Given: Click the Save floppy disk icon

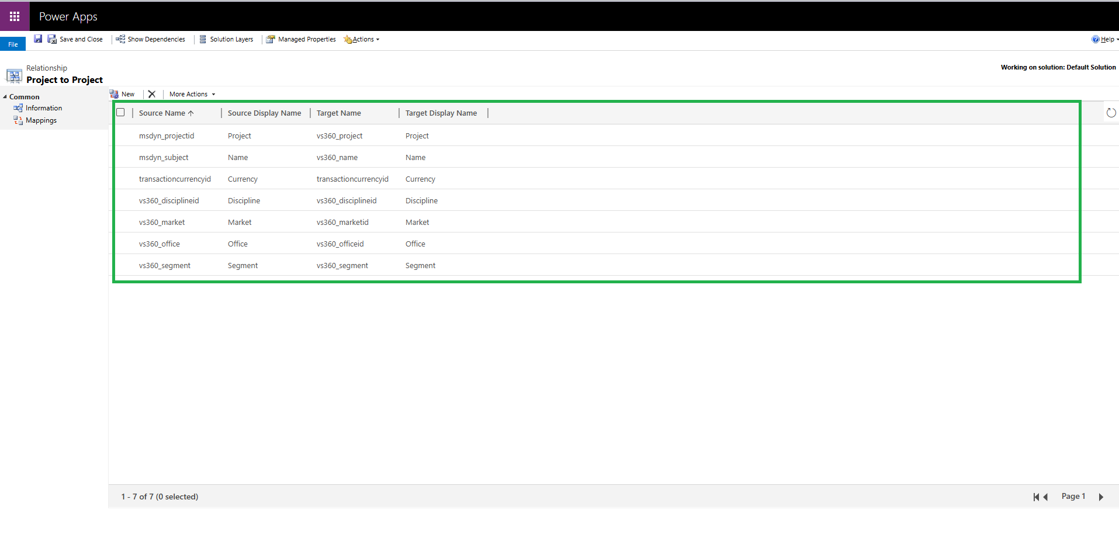Looking at the screenshot, I should pyautogui.click(x=38, y=39).
